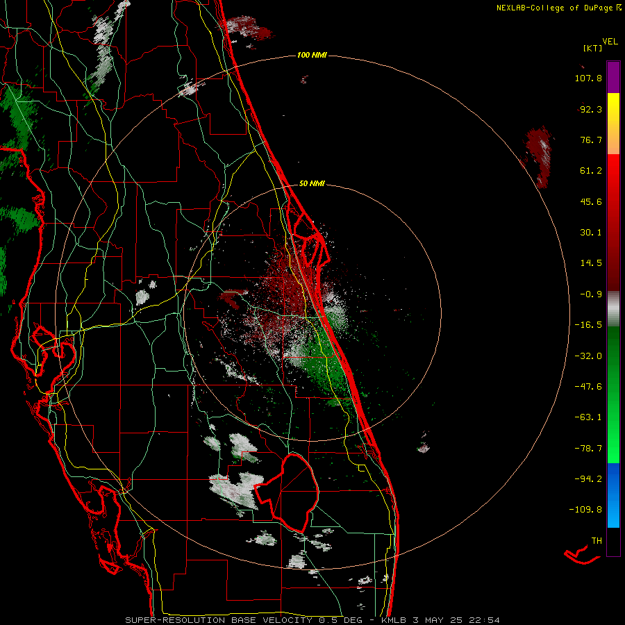Select the -32.0 scale value
Image resolution: width=625 pixels, height=625 pixels.
click(x=588, y=356)
